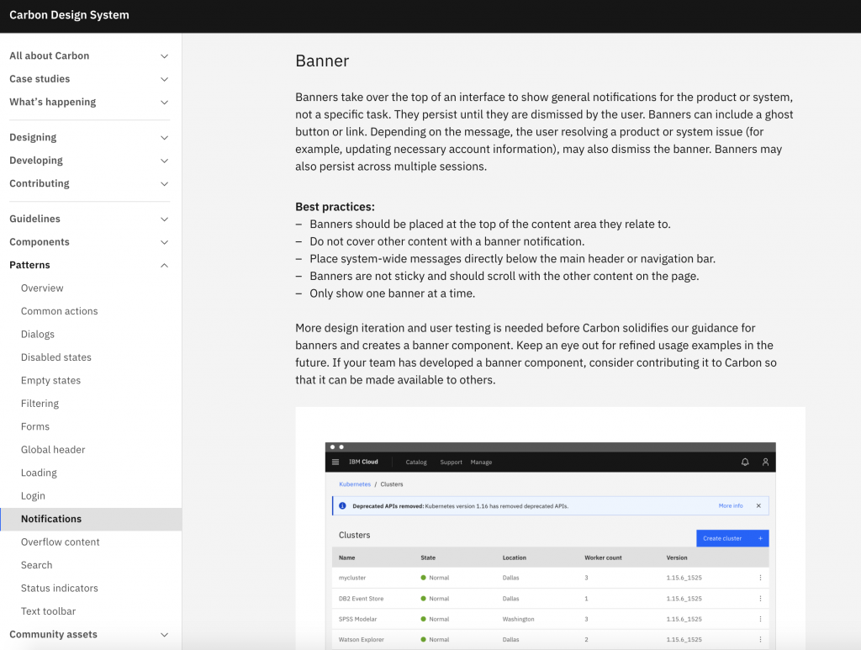
Task: Click the Carbon Design System title
Action: point(69,15)
